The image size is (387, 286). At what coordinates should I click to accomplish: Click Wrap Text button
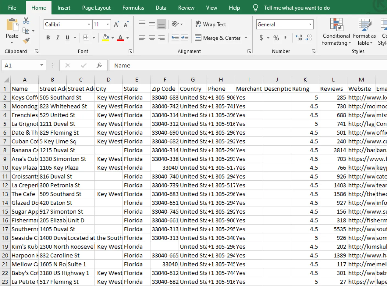click(211, 24)
